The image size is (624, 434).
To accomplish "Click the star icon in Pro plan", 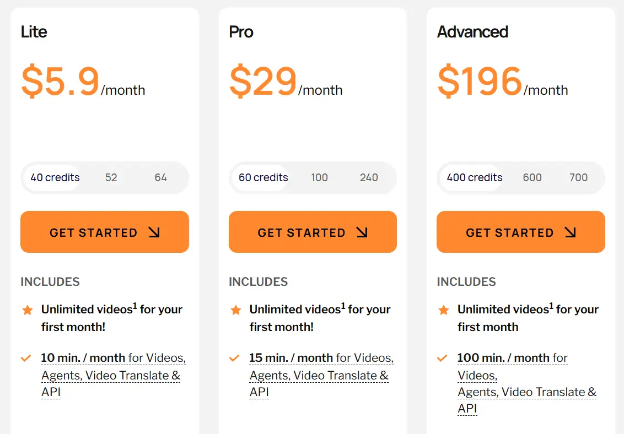I will click(x=236, y=310).
